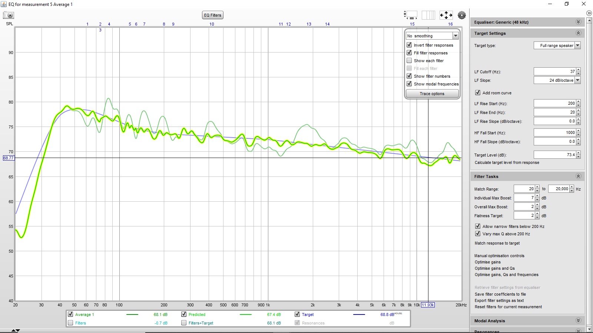Viewport: 593px width, 333px height.
Task: Focus the Match Range 20,000 field
Action: click(559, 189)
